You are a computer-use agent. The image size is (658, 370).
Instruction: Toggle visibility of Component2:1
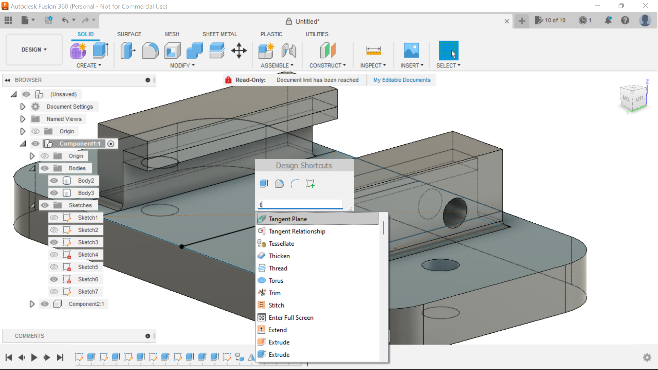[45, 304]
